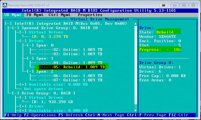Collapse Virtual Drives under the RAID 10 group
This screenshot has height=120, width=201.
[x=23, y=32]
